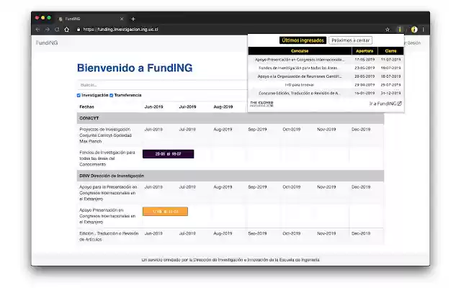Image resolution: width=461 pixels, height=288 pixels.
Task: Click the Apertura column header
Action: click(364, 51)
